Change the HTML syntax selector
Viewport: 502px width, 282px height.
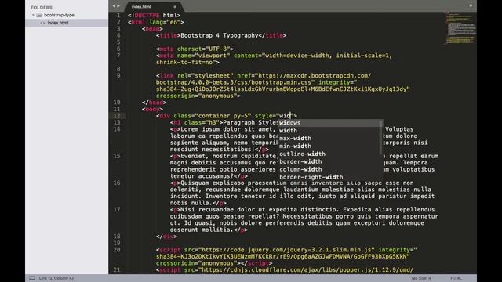tap(456, 278)
